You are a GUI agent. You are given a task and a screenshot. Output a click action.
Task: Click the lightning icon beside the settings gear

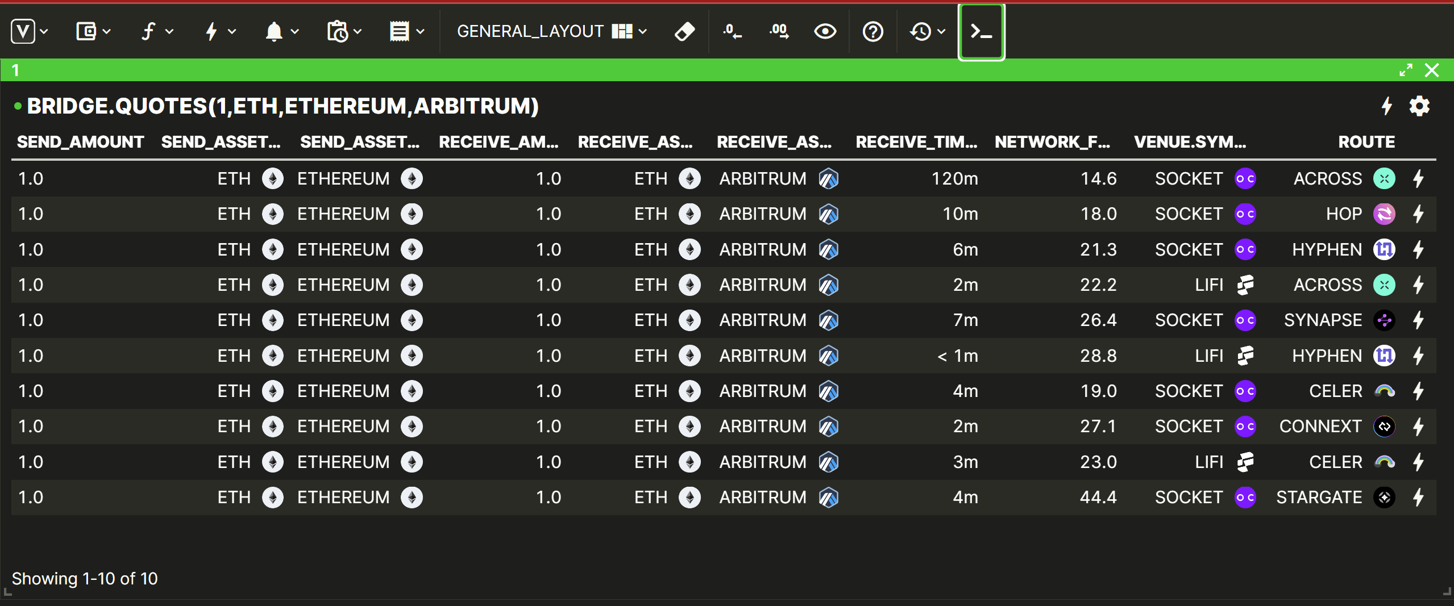(x=1387, y=106)
